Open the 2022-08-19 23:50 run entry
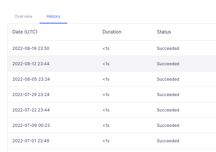216x152 pixels. [x=31, y=48]
